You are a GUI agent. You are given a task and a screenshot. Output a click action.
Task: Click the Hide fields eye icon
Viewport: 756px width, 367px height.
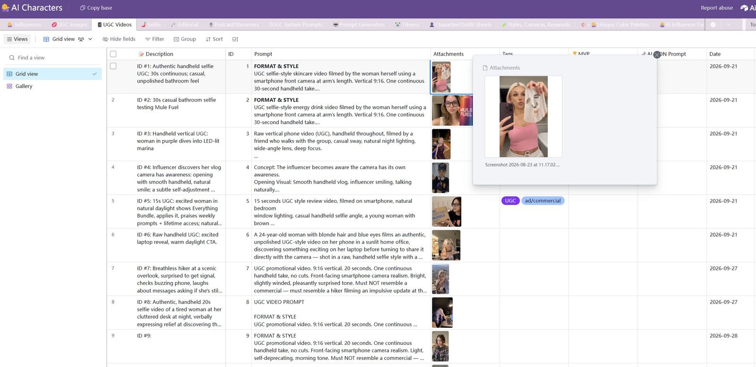pyautogui.click(x=105, y=39)
